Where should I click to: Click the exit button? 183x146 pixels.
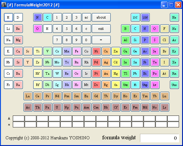(101, 29)
